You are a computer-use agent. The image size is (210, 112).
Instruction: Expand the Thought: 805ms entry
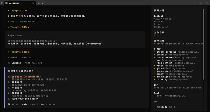click(18, 27)
